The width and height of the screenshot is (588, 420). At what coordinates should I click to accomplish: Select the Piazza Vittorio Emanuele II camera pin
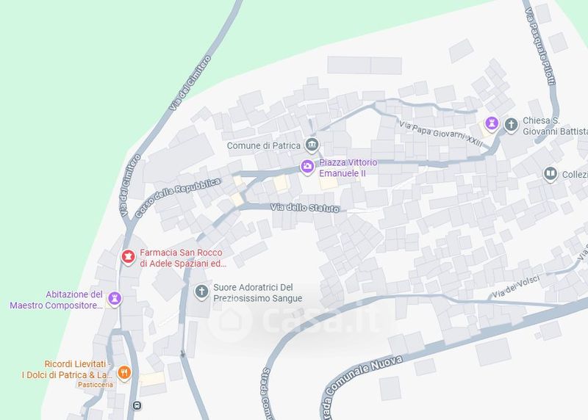pyautogui.click(x=307, y=167)
